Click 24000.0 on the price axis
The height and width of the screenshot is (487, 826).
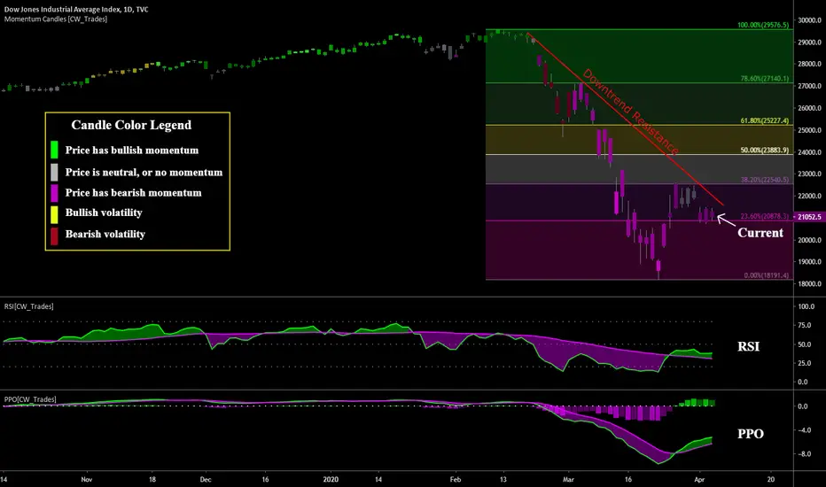tap(809, 152)
